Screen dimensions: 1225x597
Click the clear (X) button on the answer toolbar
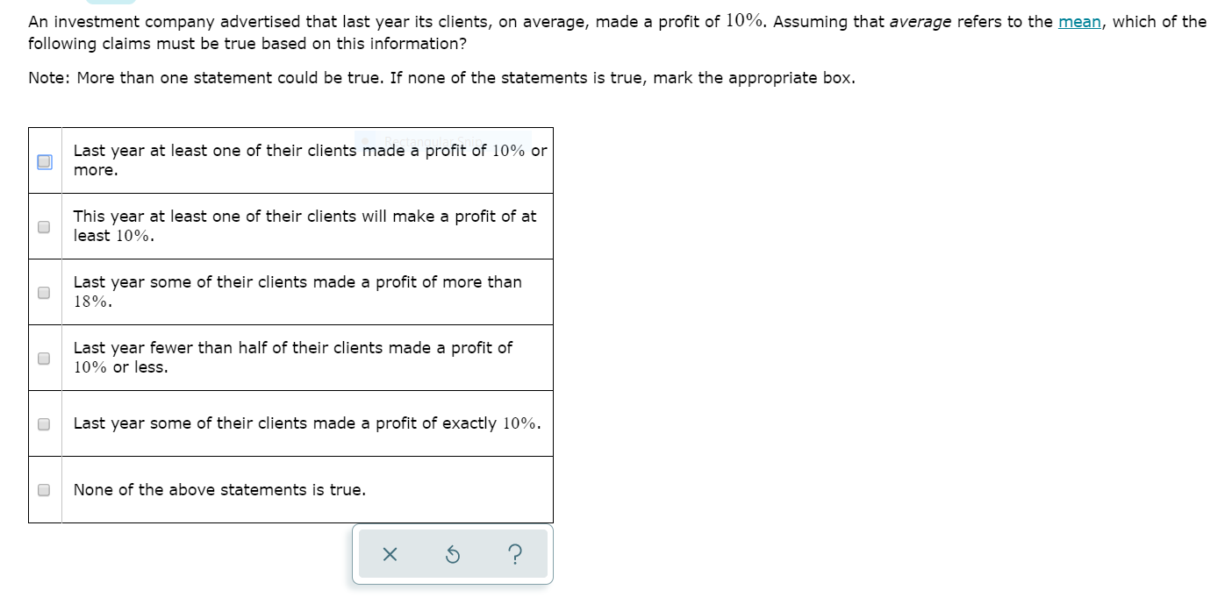tap(390, 554)
